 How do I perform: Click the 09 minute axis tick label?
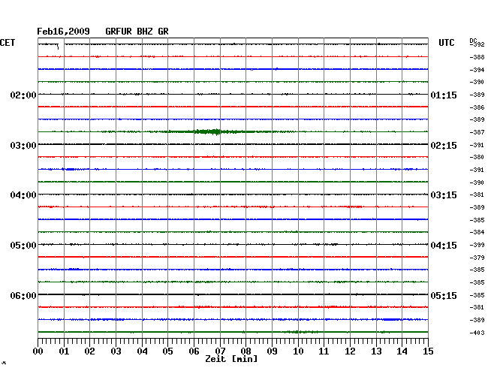point(272,351)
